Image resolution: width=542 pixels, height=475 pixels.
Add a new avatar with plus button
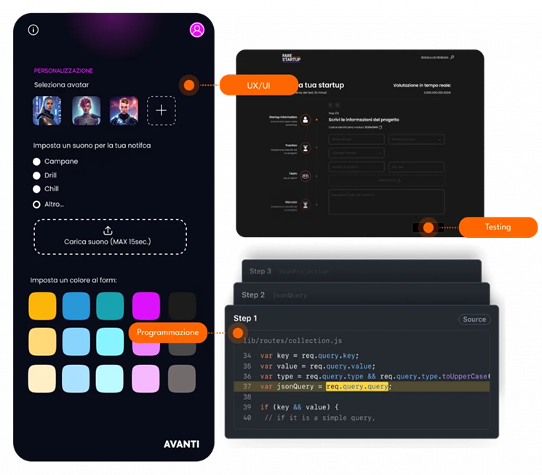click(x=162, y=111)
